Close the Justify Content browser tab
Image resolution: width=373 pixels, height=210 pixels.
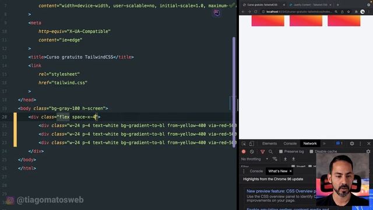pos(330,5)
